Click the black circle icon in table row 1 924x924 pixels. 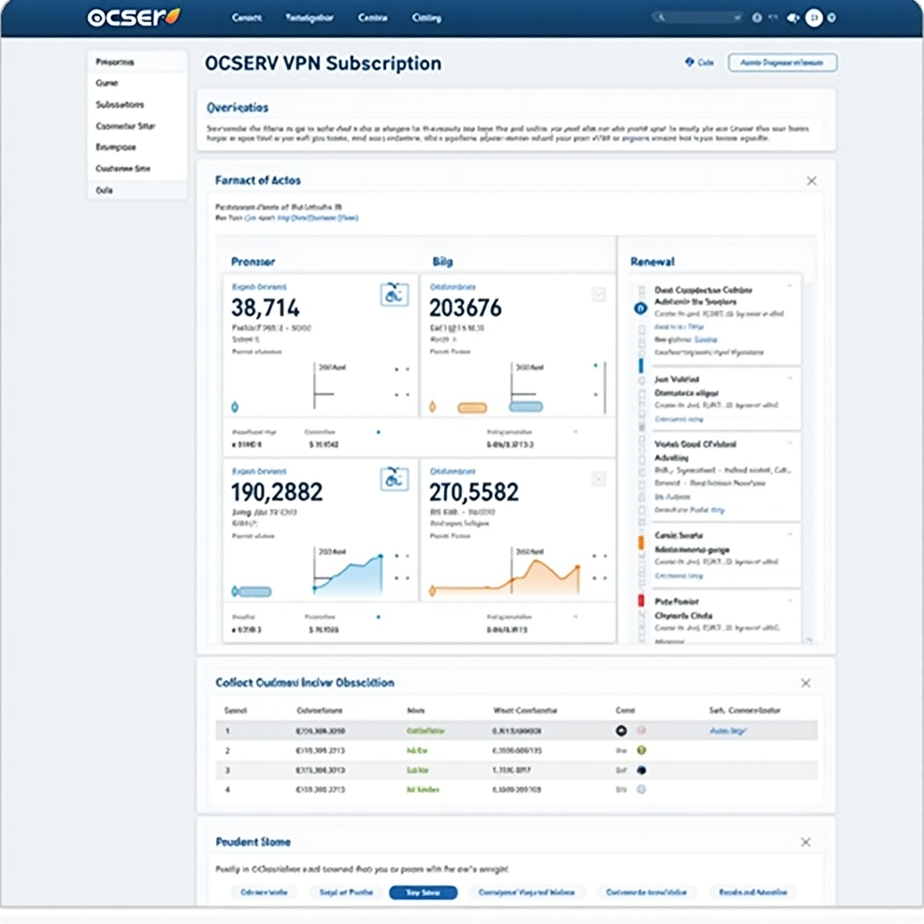point(621,731)
